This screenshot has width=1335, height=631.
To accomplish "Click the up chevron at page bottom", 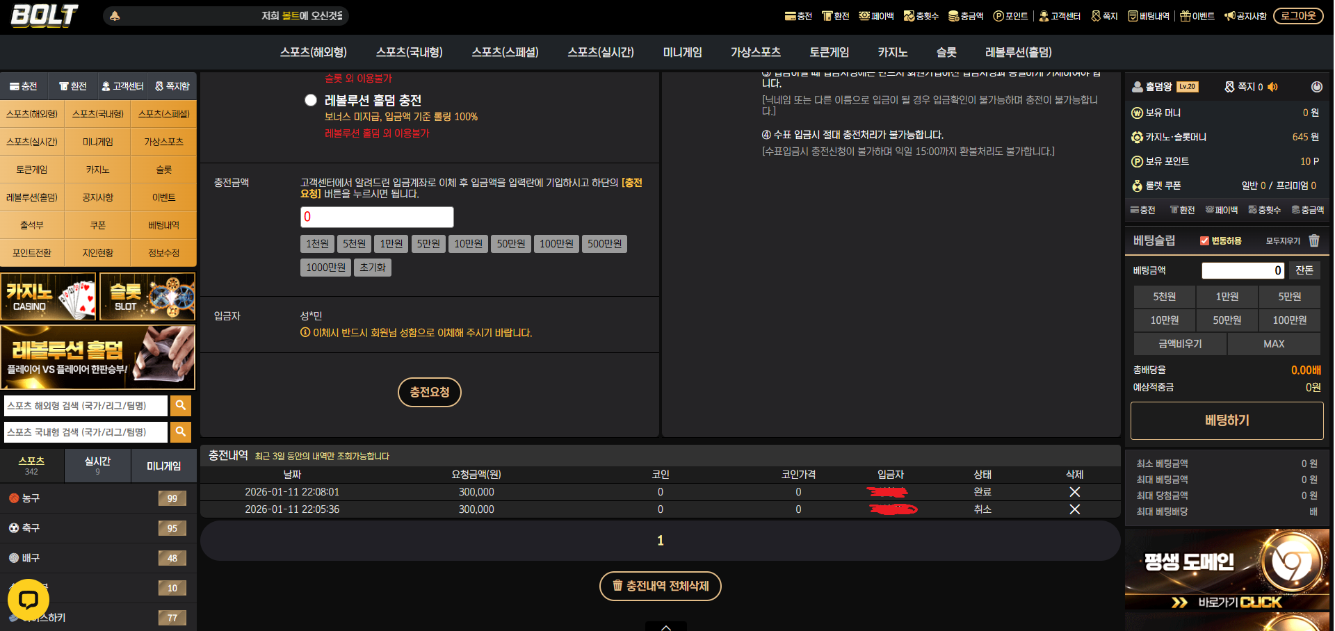I will [x=665, y=627].
